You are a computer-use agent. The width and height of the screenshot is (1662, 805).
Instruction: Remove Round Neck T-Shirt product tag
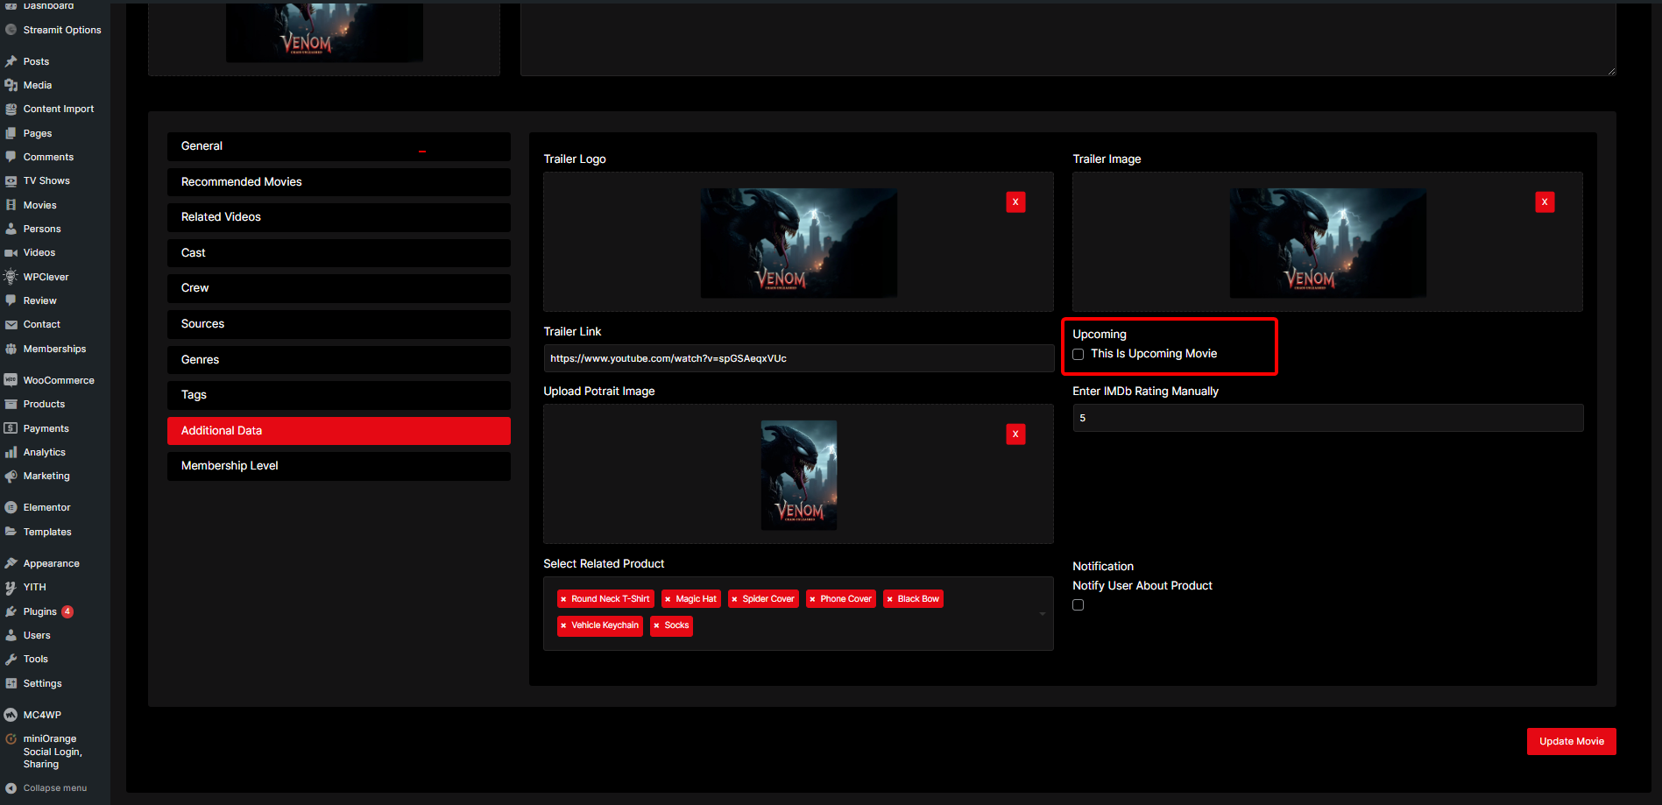pos(563,599)
